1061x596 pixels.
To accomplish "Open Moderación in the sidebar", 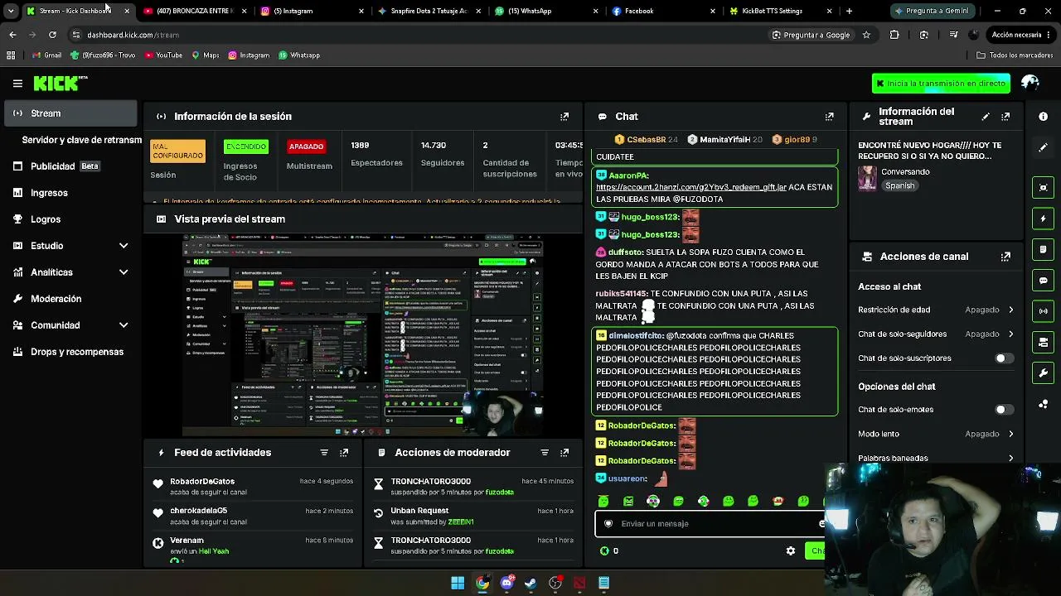I will click(70, 299).
